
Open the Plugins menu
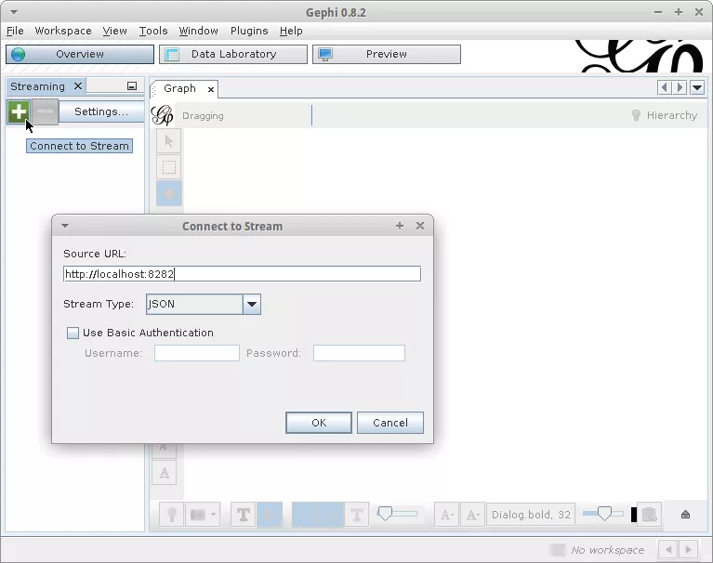249,31
